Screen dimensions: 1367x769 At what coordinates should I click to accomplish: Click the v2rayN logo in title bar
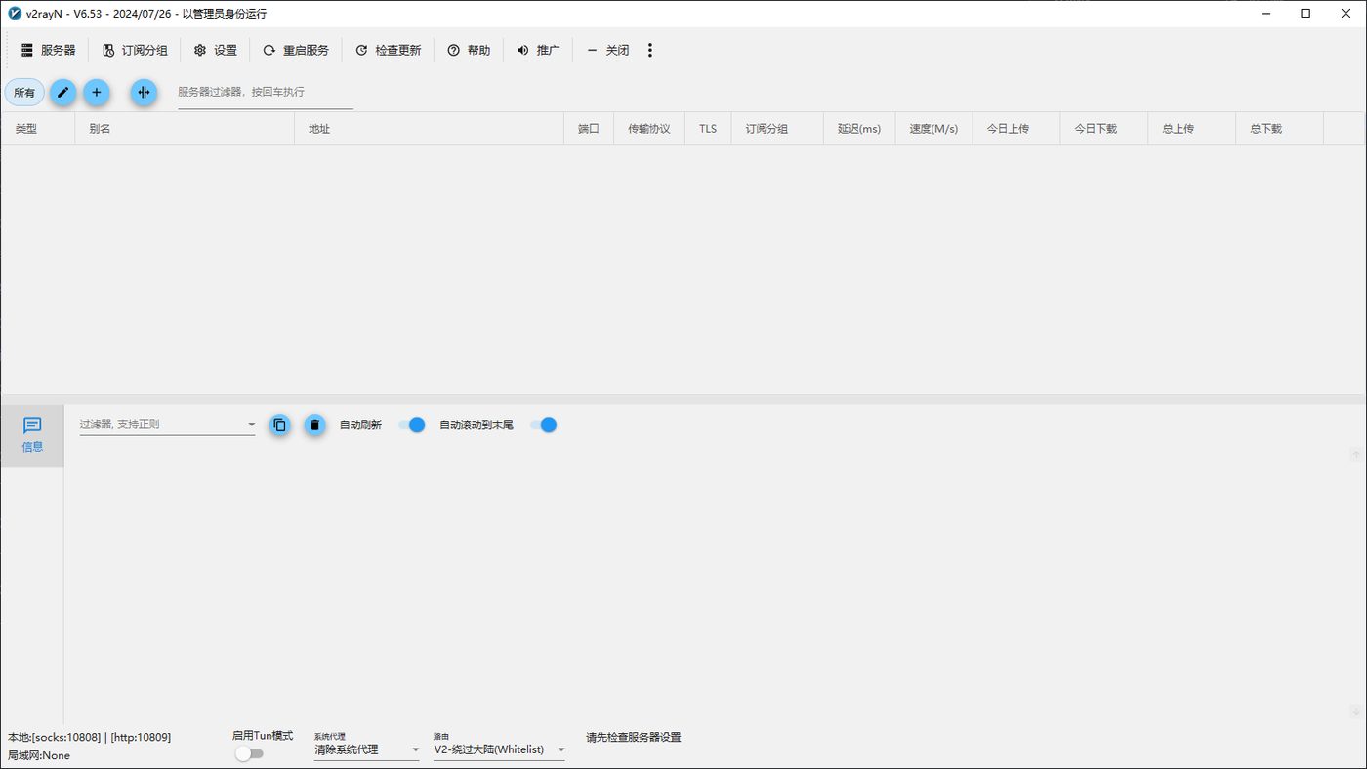[x=15, y=14]
